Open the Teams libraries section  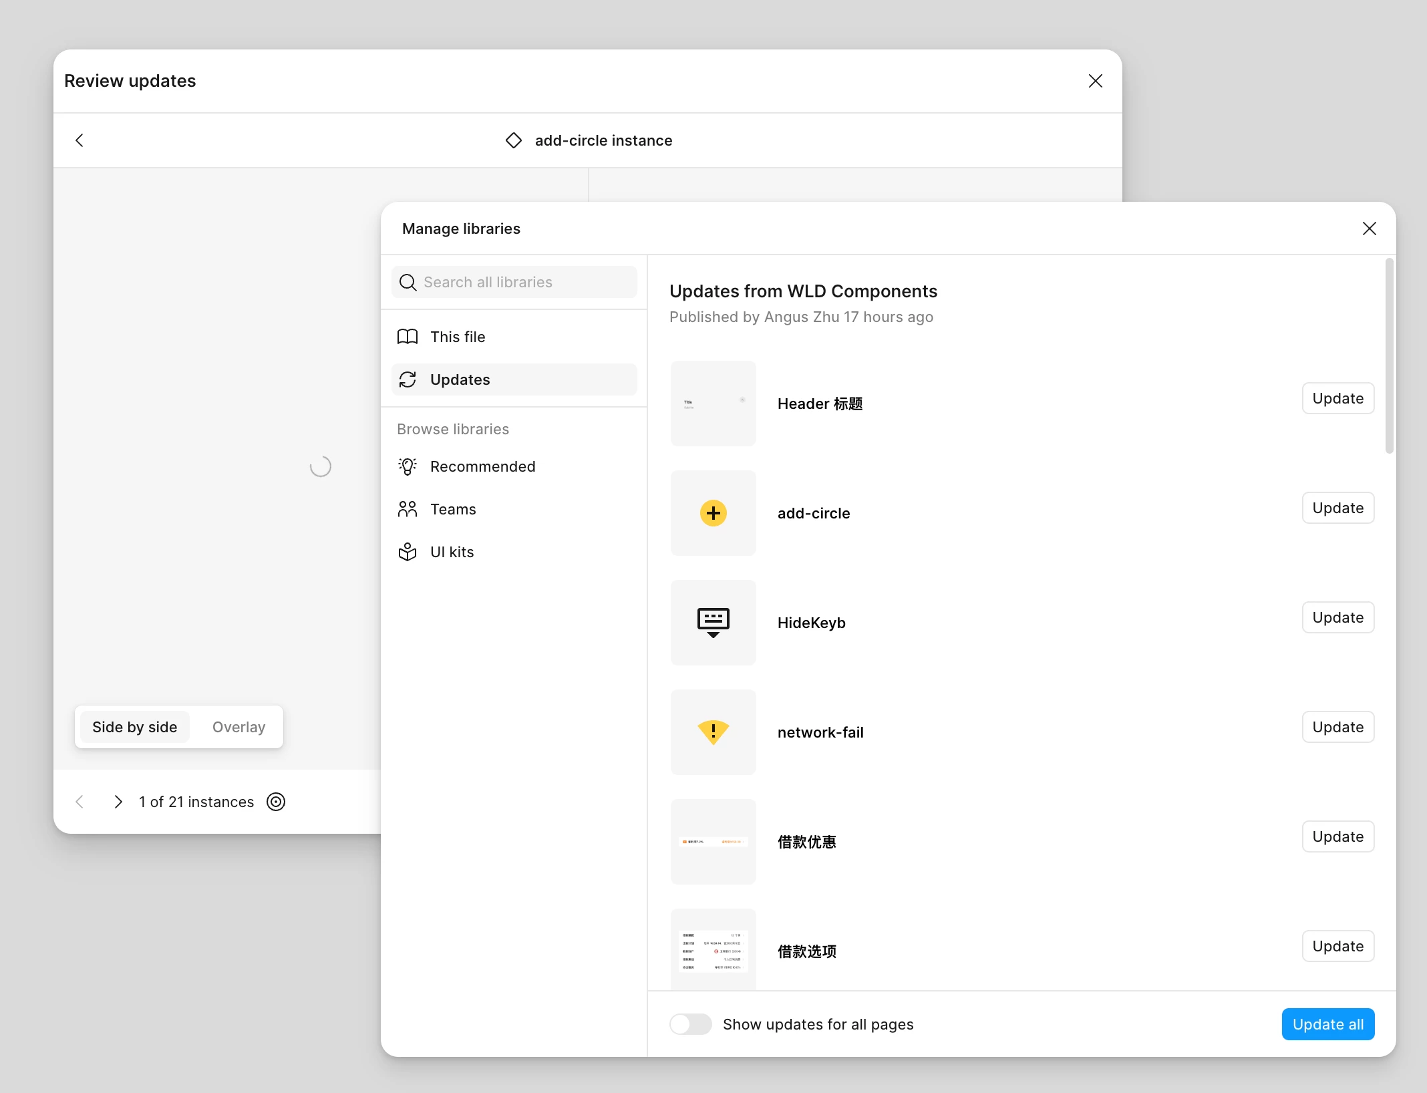(453, 509)
